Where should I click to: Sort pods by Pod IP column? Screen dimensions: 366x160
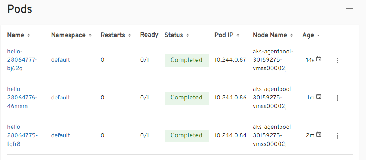[227, 35]
